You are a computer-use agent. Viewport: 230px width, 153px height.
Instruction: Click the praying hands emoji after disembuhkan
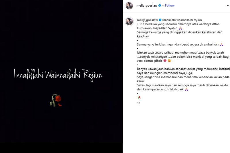[221, 44]
